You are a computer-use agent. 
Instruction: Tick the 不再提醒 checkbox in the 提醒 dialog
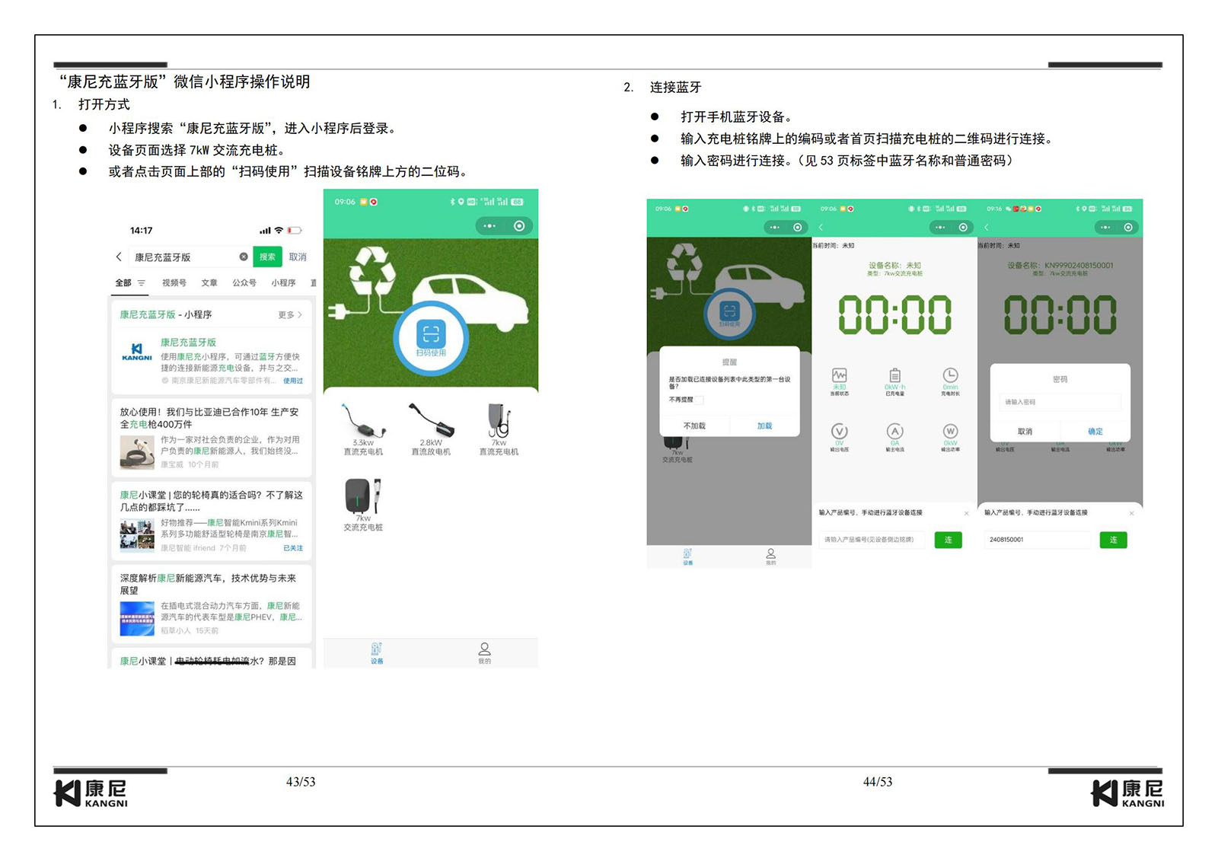(x=700, y=400)
